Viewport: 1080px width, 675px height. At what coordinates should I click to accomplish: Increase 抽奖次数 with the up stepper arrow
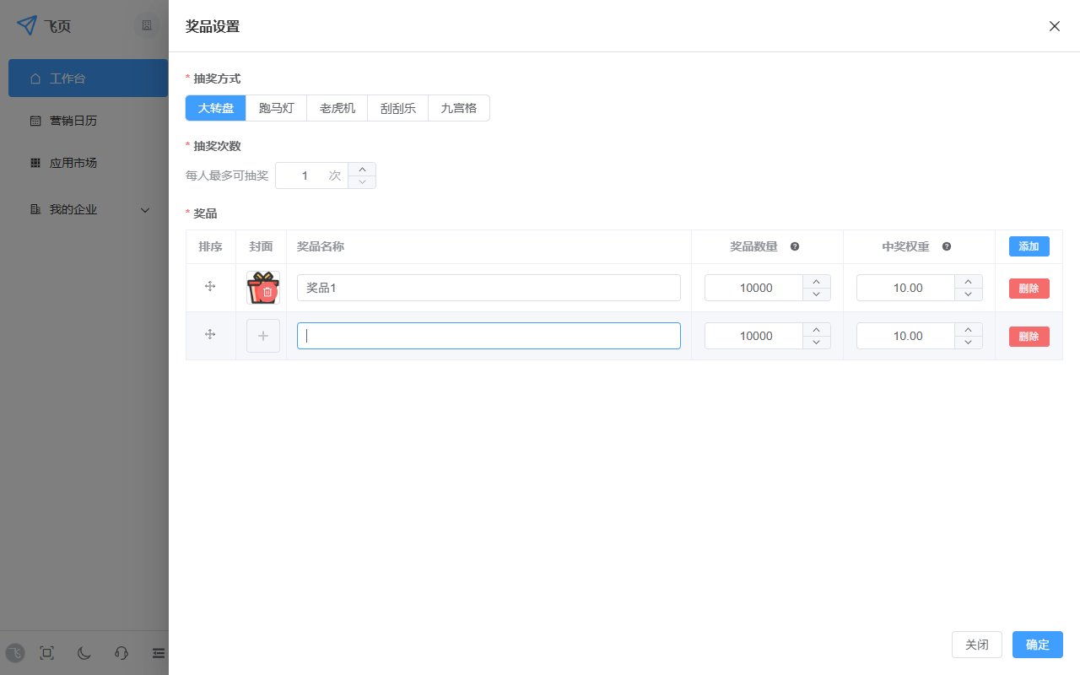(361, 170)
